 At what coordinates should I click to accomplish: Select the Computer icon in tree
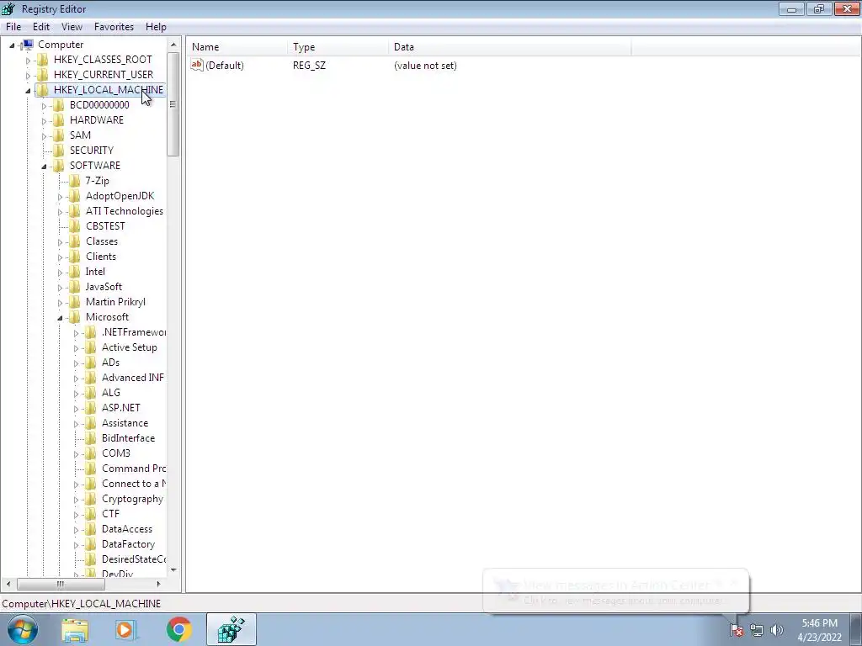point(28,45)
